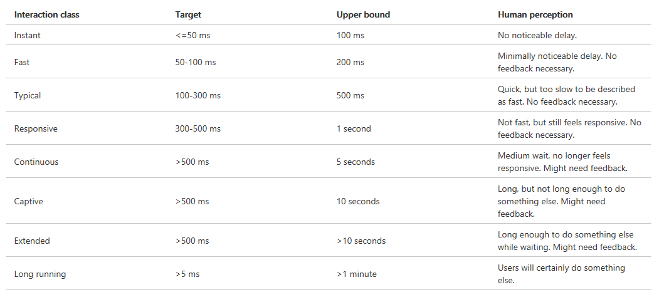Click the Long running row label

(x=40, y=274)
